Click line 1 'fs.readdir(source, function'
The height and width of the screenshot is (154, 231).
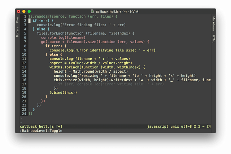[73, 16]
